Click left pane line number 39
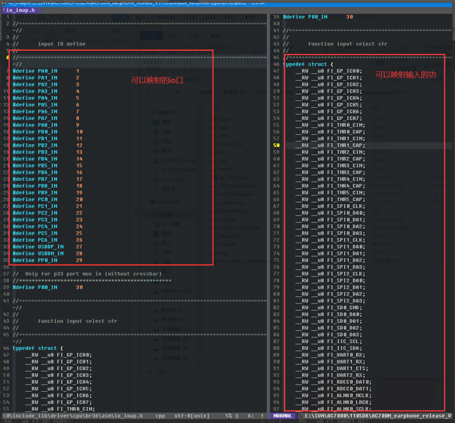The height and width of the screenshot is (423, 455). pos(6,287)
